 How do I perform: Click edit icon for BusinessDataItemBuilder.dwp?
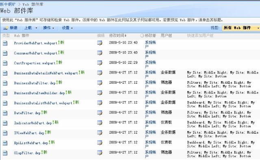tap(100, 93)
